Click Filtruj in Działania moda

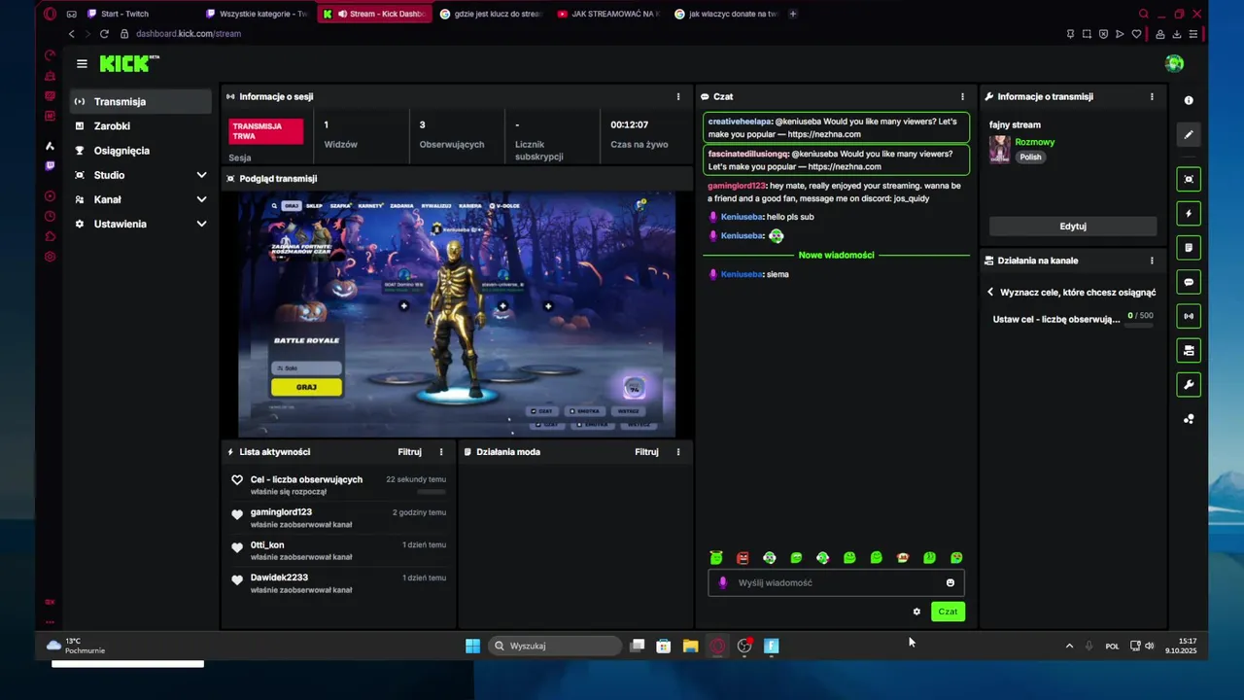646,452
